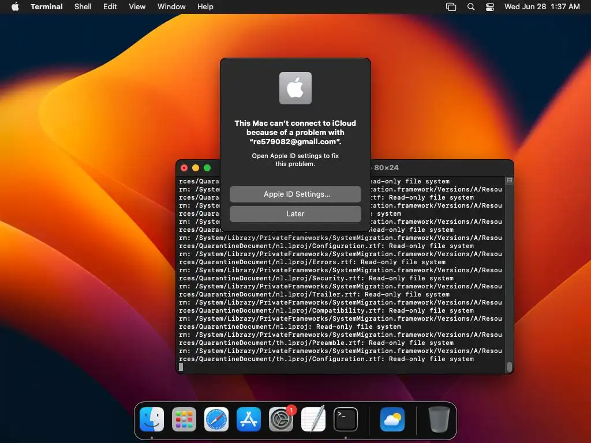The width and height of the screenshot is (591, 443).
Task: Open the Apple menu
Action: coord(15,6)
